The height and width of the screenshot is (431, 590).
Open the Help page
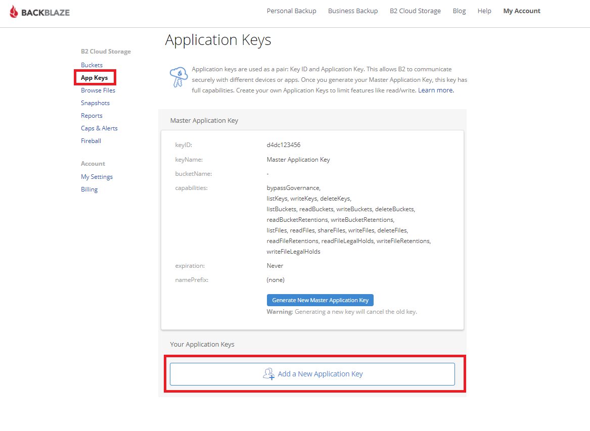click(x=484, y=11)
